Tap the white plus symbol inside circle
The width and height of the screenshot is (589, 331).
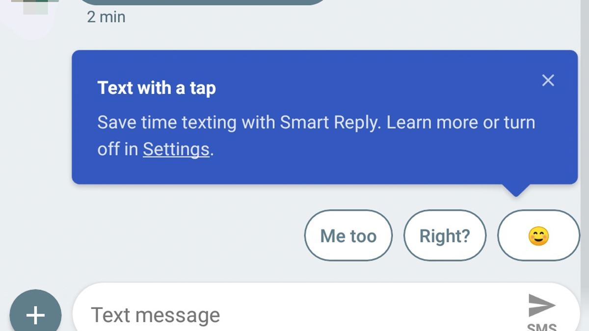35,315
